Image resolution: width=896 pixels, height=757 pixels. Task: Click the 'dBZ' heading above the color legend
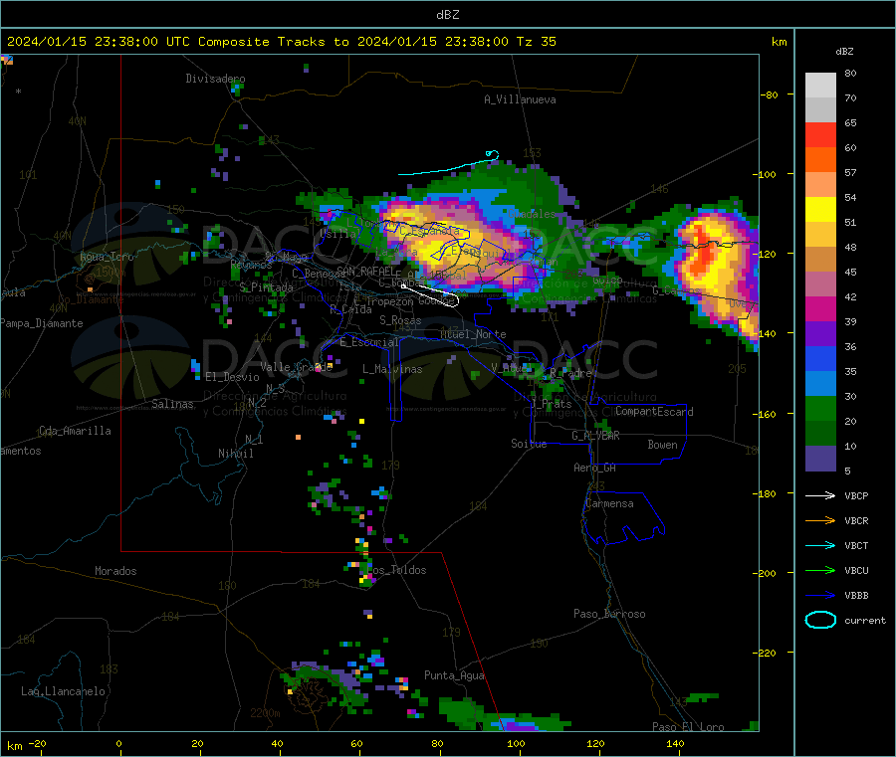coord(844,52)
